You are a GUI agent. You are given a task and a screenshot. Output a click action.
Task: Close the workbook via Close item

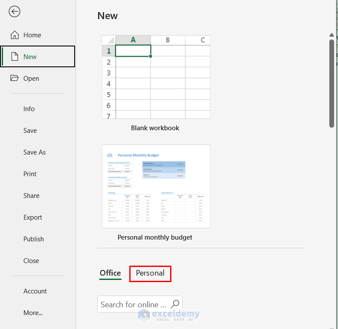click(x=31, y=261)
